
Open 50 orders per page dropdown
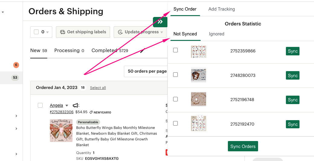(x=147, y=71)
